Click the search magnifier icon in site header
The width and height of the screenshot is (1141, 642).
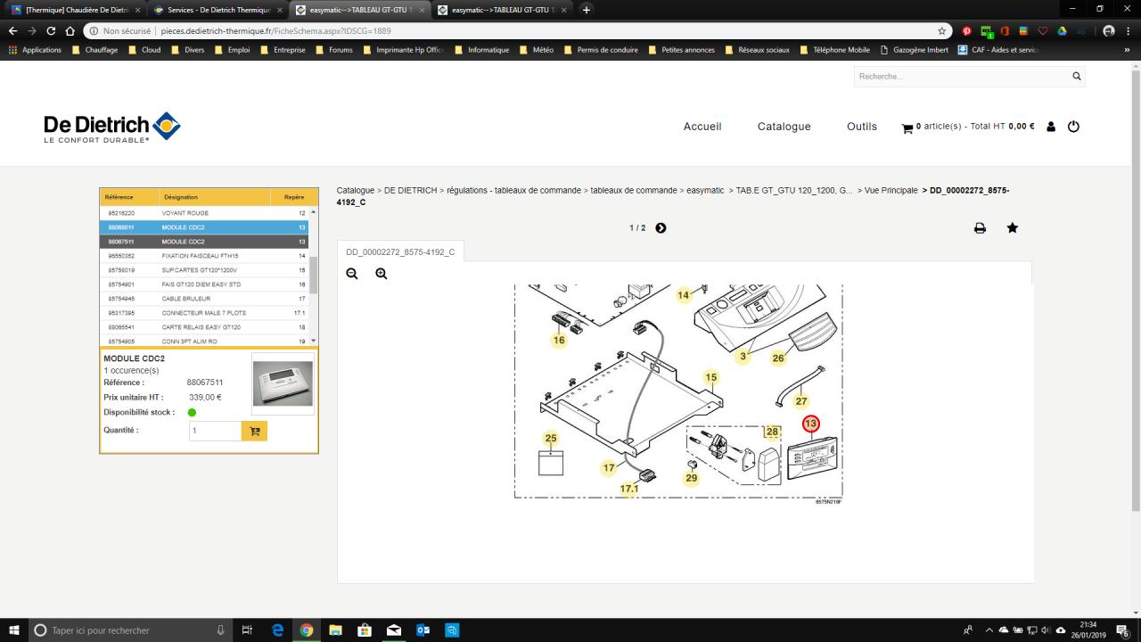tap(1076, 77)
